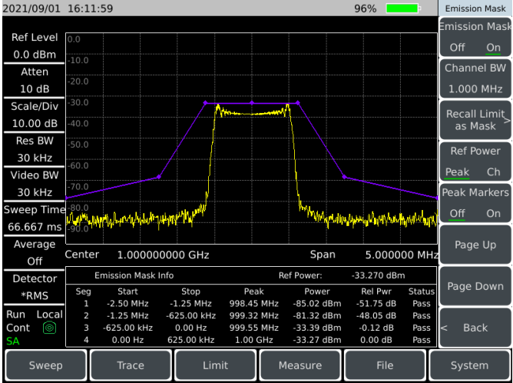Open the File menu

(x=385, y=365)
